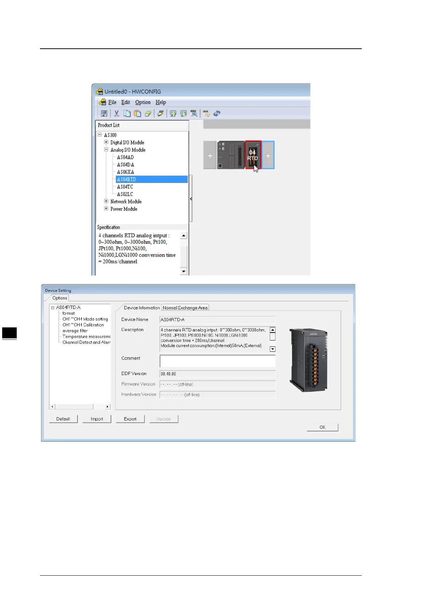433x612 pixels.
Task: Select the CPU module in rack
Action: point(231,155)
